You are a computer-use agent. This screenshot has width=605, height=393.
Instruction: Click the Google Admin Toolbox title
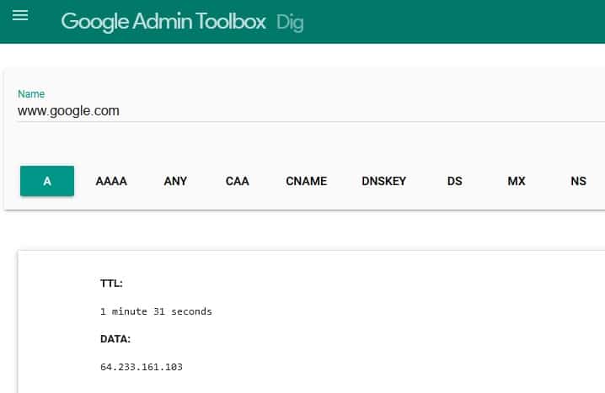163,22
